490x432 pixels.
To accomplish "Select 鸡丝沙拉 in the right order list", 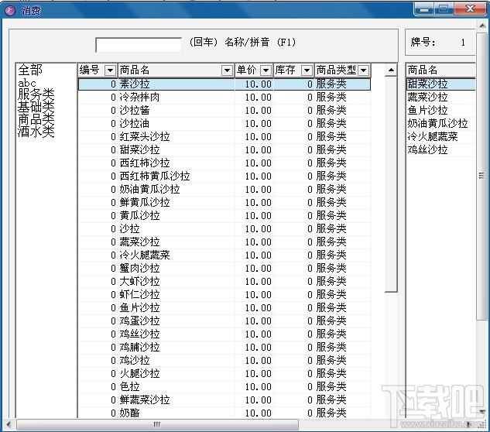I will tap(441, 149).
